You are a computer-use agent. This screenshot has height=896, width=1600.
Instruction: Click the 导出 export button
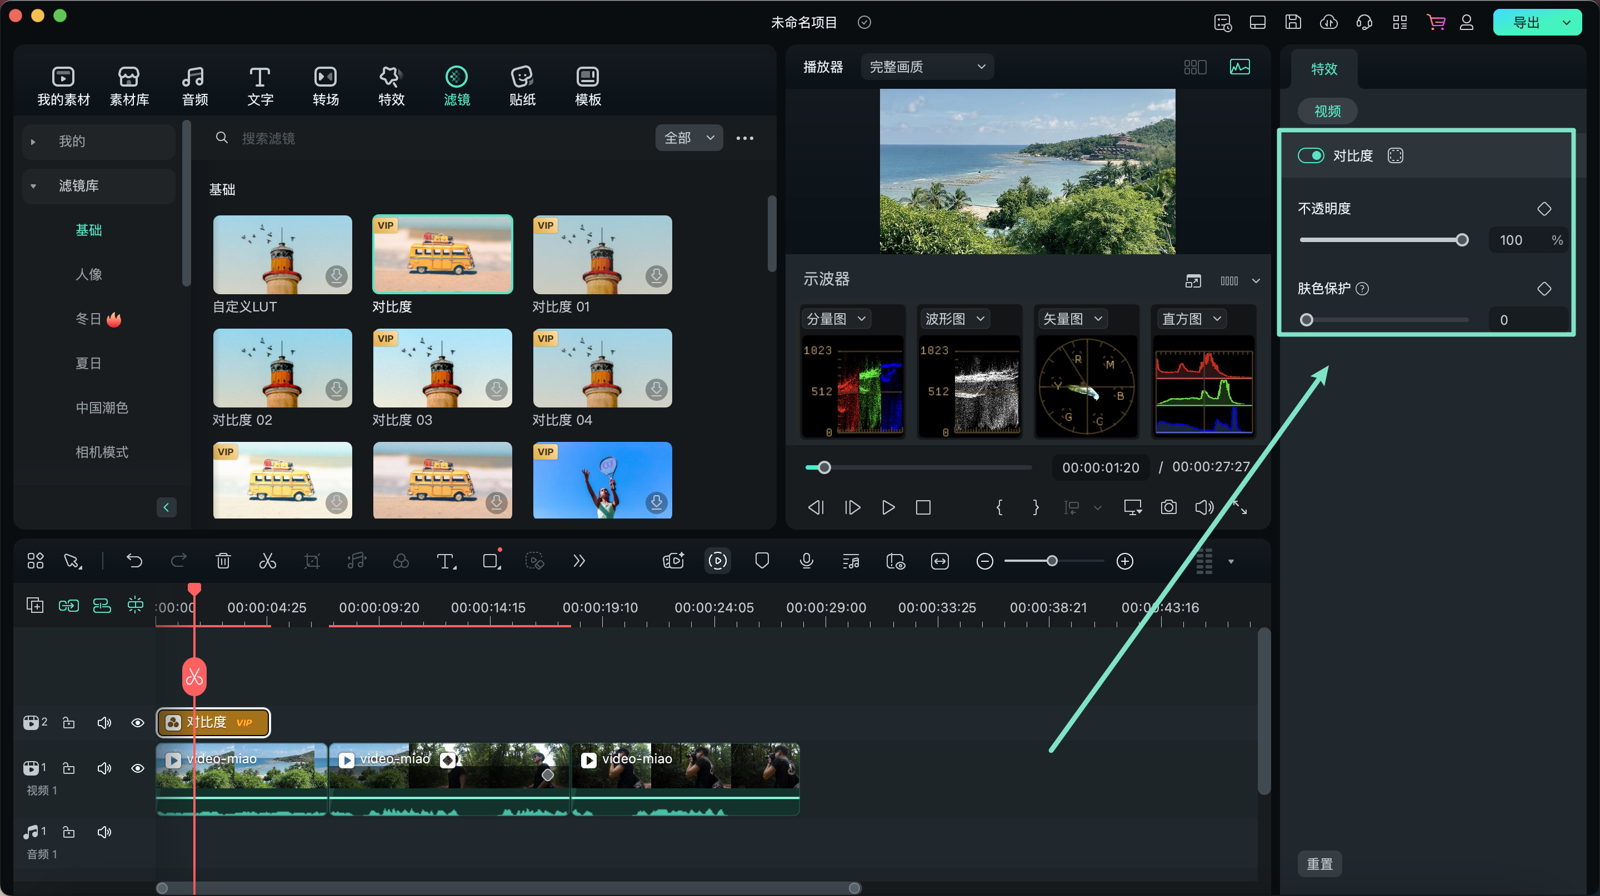pyautogui.click(x=1531, y=22)
